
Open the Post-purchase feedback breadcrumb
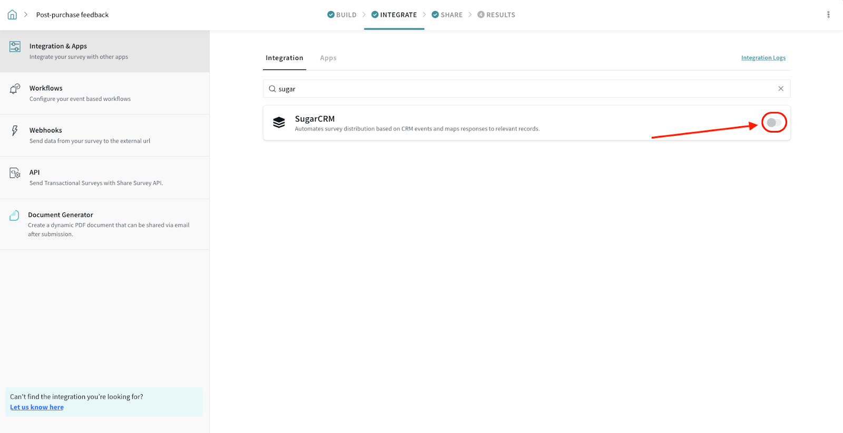point(72,15)
